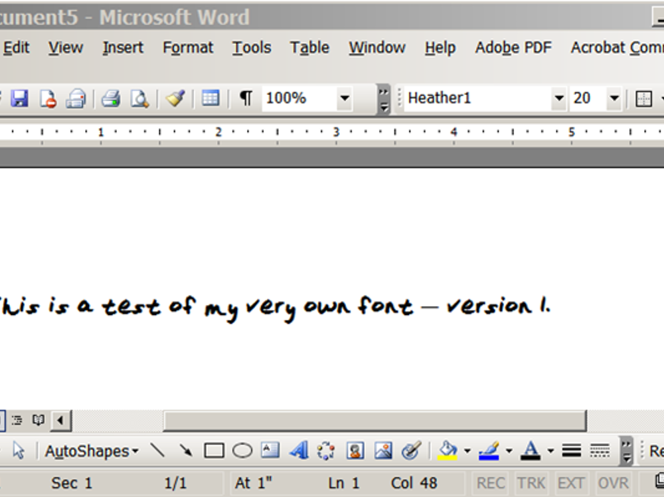Viewport: 664px width, 497px height.
Task: Apply the yellow Fill Color bucket
Action: click(448, 451)
